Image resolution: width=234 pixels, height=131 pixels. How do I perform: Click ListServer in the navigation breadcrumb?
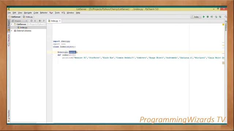click(16, 17)
